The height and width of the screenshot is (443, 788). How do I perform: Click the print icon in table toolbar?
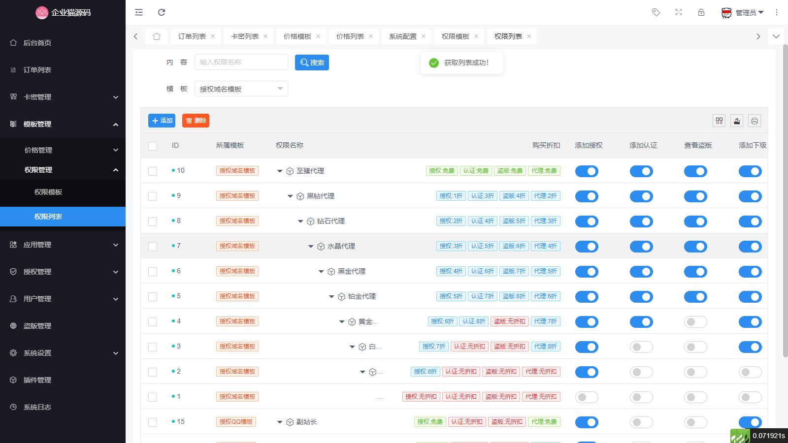pyautogui.click(x=755, y=121)
